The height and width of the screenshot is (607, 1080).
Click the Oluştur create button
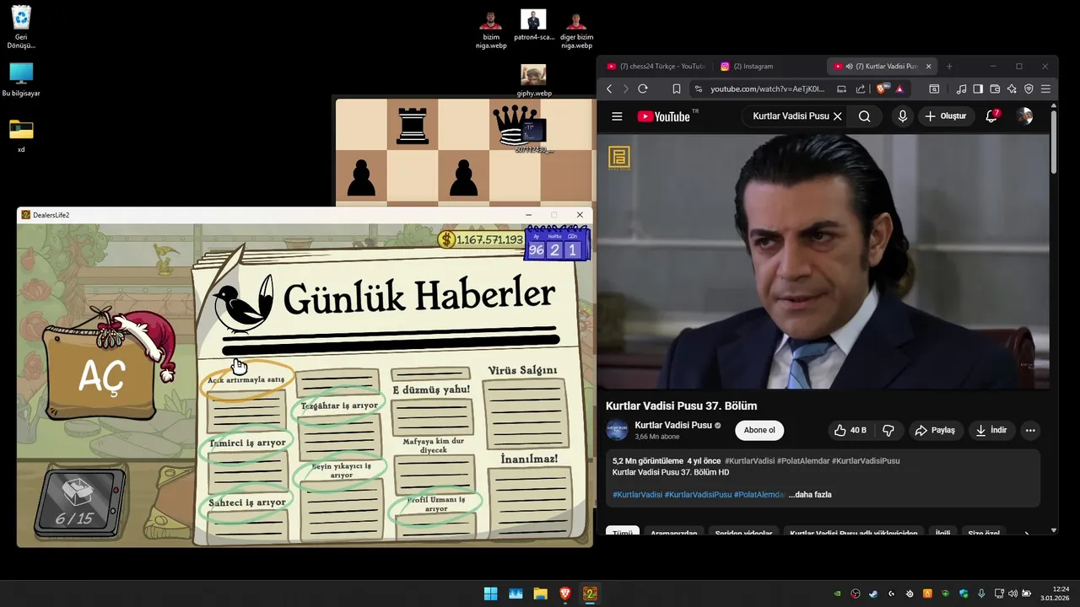946,116
